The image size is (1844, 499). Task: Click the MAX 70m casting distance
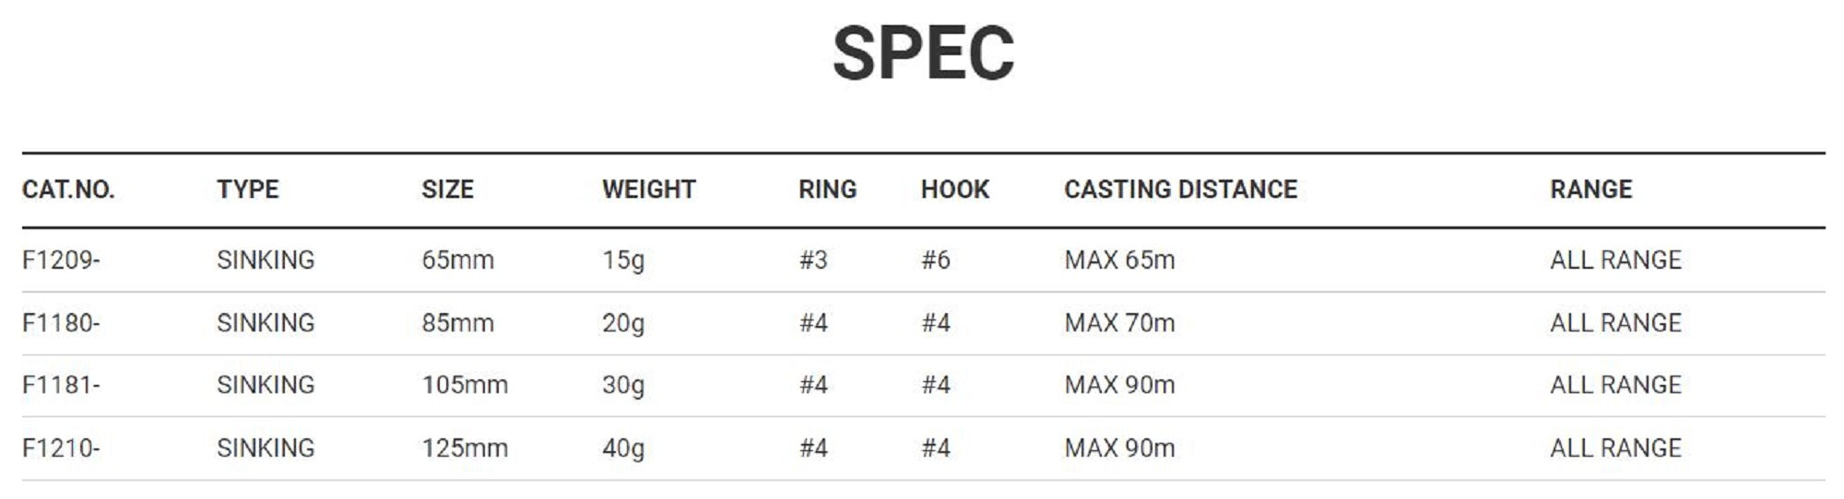[1119, 323]
